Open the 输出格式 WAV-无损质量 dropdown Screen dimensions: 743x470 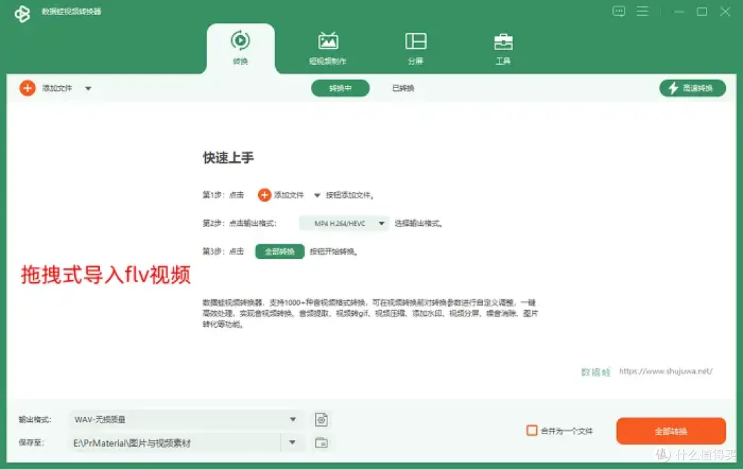click(x=186, y=419)
